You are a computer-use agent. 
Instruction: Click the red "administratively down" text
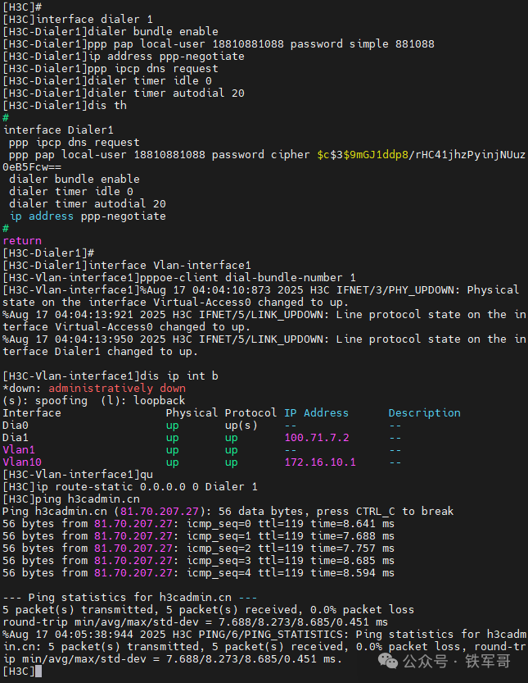tap(116, 389)
